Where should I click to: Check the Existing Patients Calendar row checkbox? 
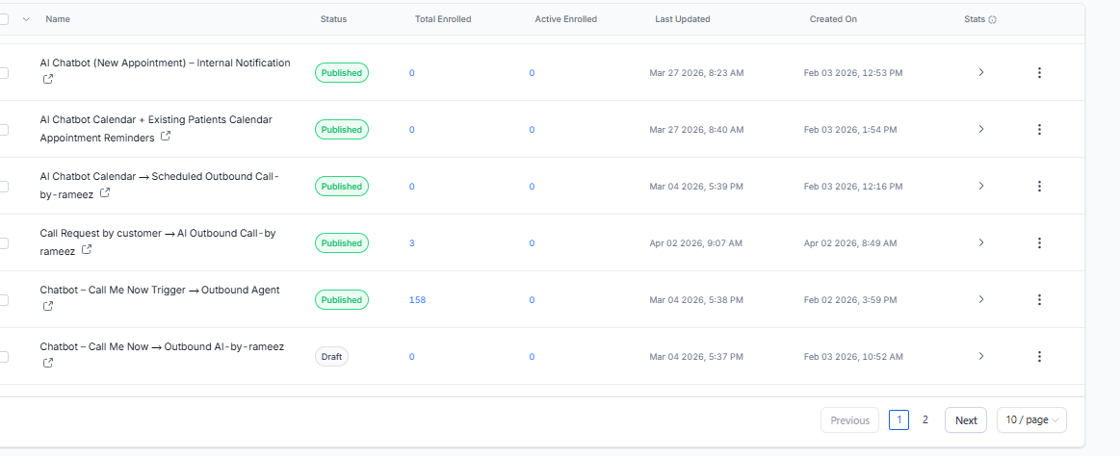[4, 130]
